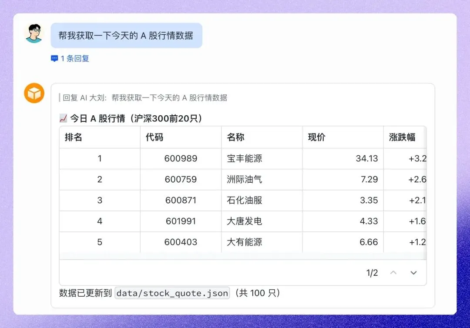The image size is (470, 328).
Task: Click the stock code 600989
Action: coord(181,158)
